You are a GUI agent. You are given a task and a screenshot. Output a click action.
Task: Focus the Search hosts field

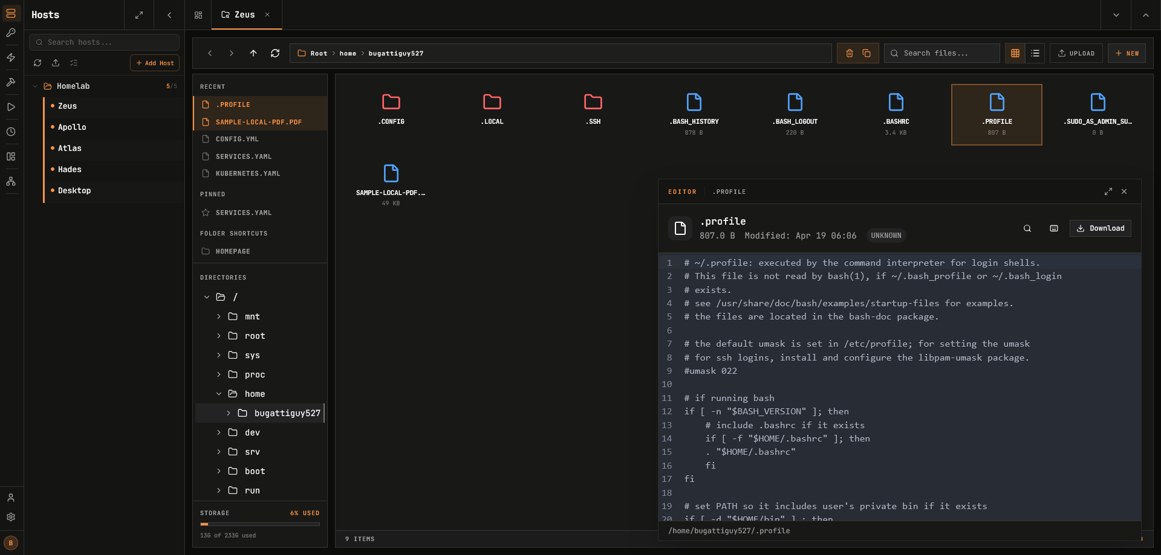104,42
